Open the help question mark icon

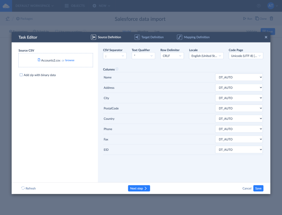(258, 6)
